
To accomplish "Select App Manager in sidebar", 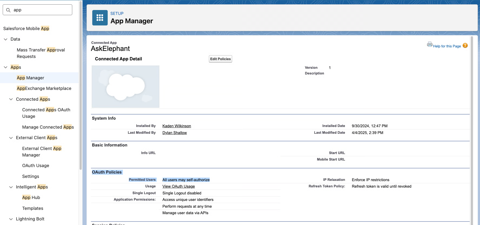I will pyautogui.click(x=30, y=78).
